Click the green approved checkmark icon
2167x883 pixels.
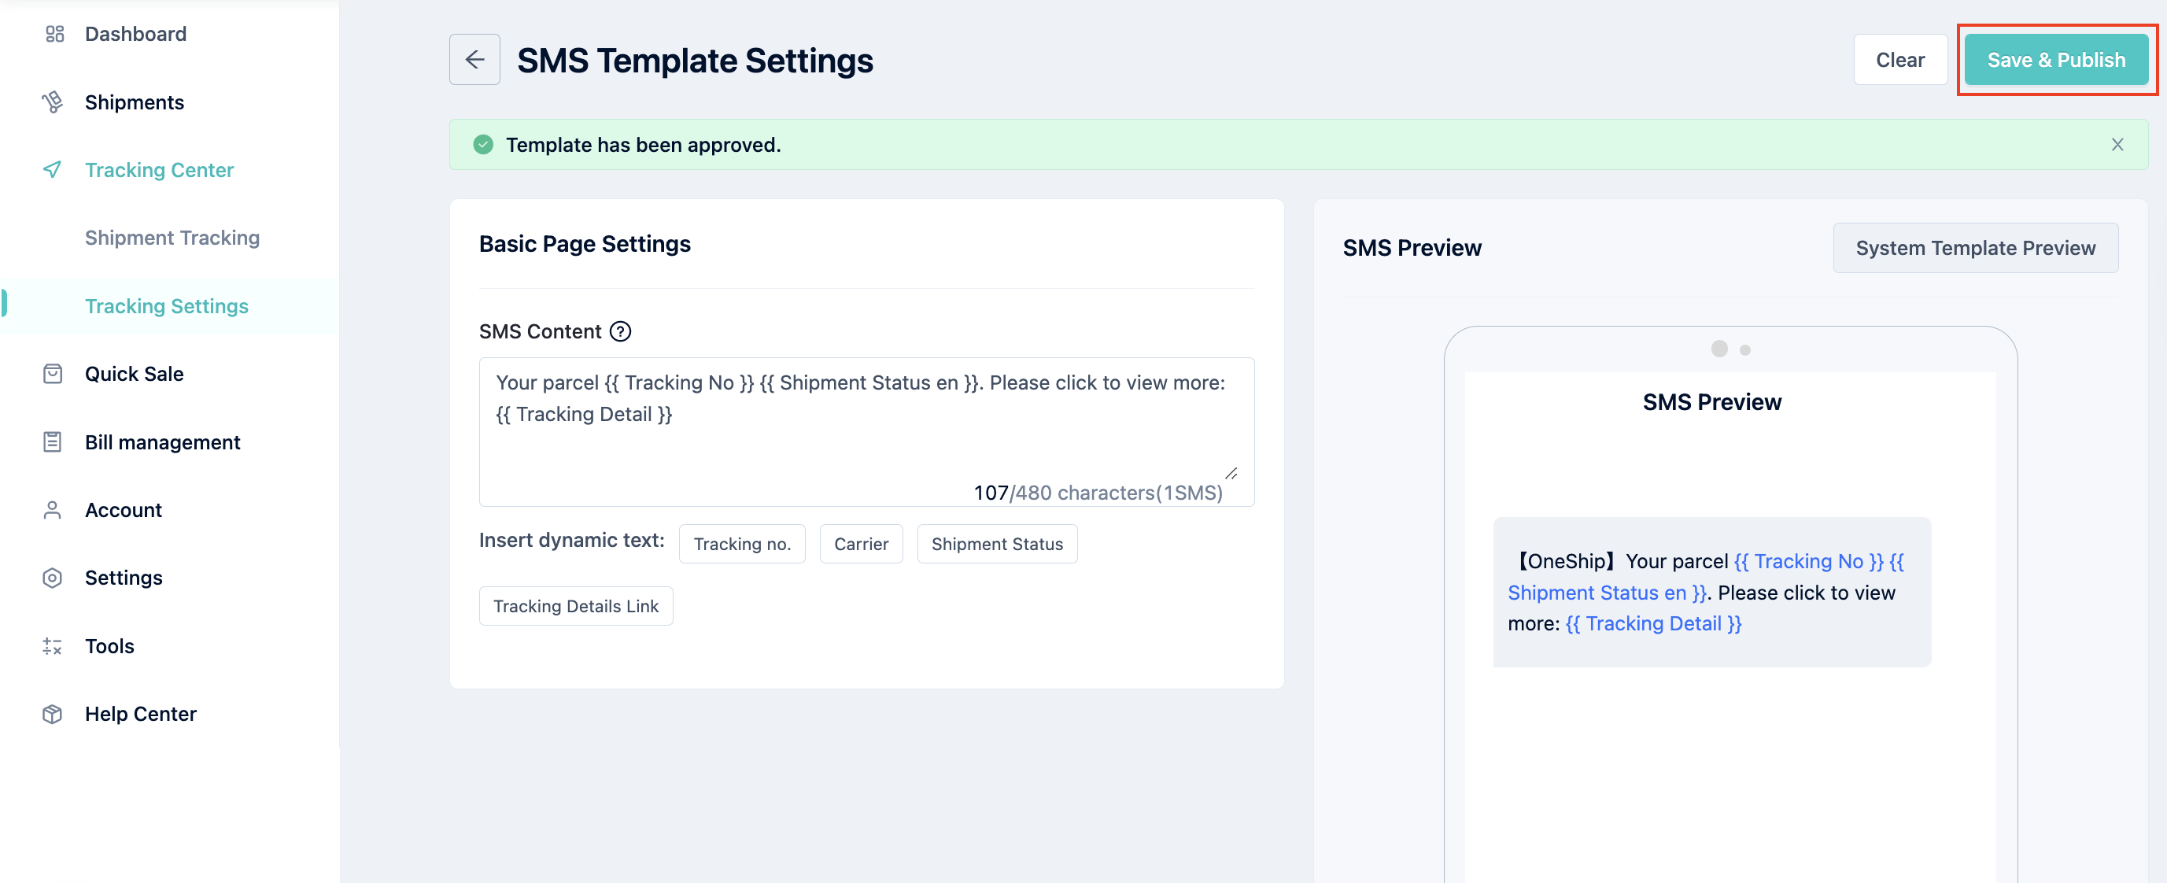pyautogui.click(x=483, y=145)
